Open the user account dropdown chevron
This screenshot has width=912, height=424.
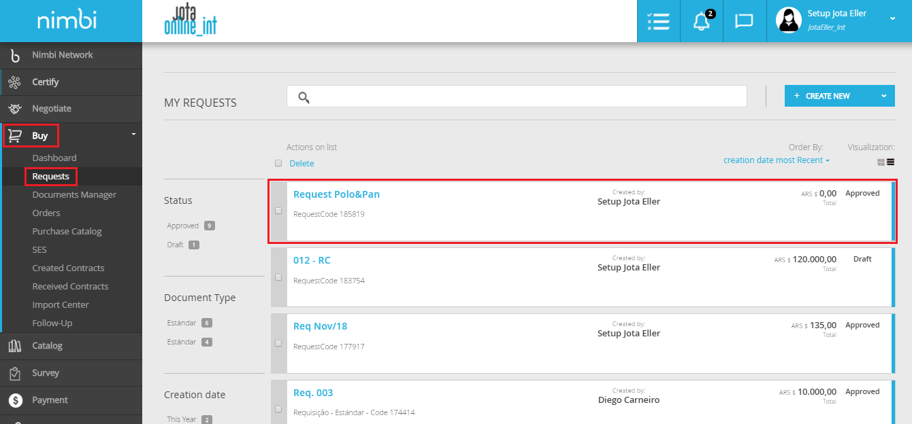pos(892,19)
